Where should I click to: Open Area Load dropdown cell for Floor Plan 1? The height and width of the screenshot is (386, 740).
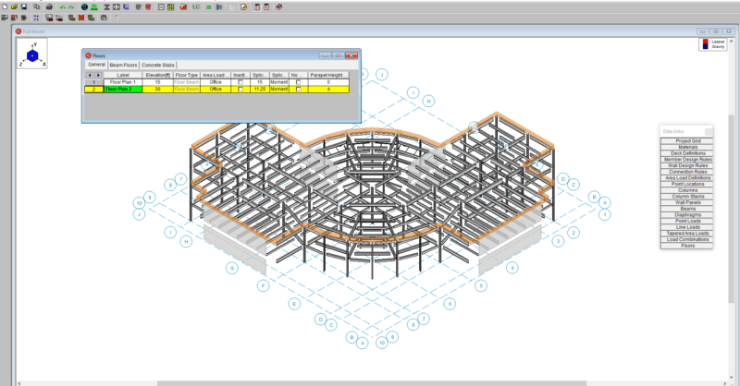215,82
